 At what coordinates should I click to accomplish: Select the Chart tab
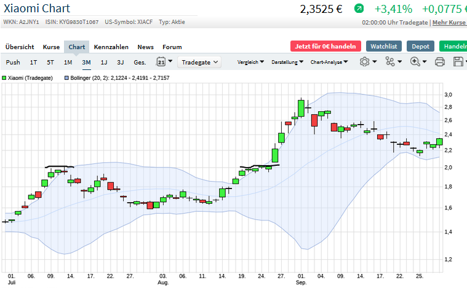76,47
